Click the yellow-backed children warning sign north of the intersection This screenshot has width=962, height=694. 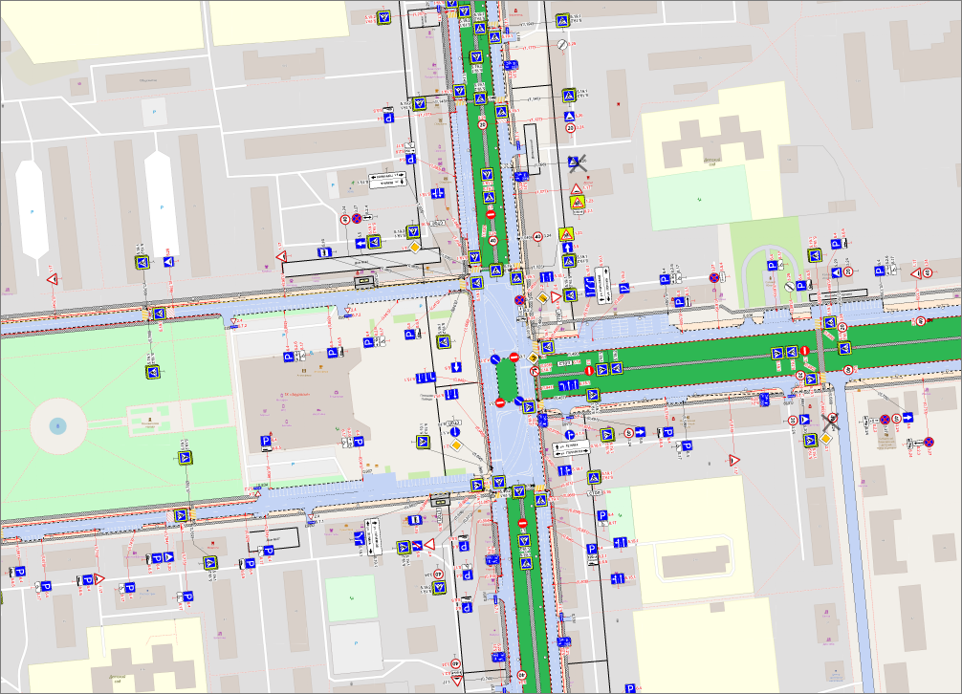pyautogui.click(x=577, y=203)
